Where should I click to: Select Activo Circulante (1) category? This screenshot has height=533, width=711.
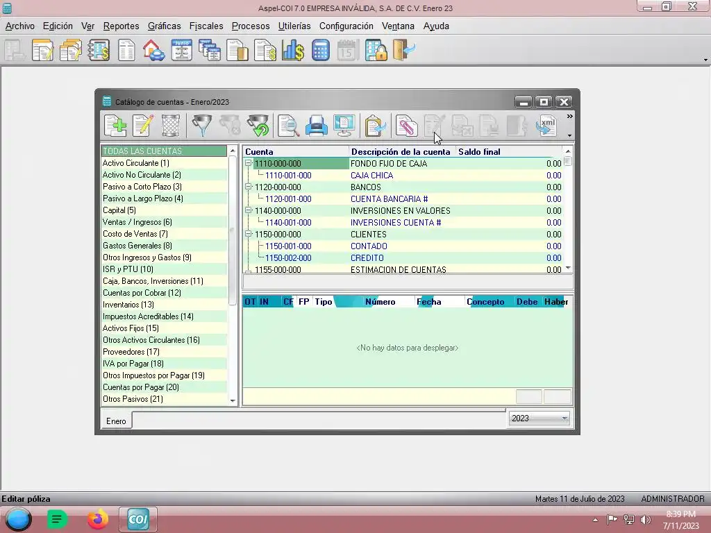point(164,162)
